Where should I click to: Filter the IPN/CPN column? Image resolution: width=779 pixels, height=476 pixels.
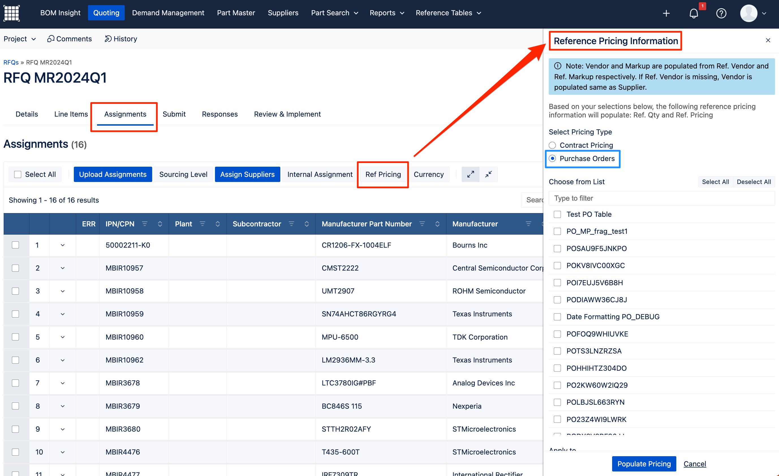[145, 224]
